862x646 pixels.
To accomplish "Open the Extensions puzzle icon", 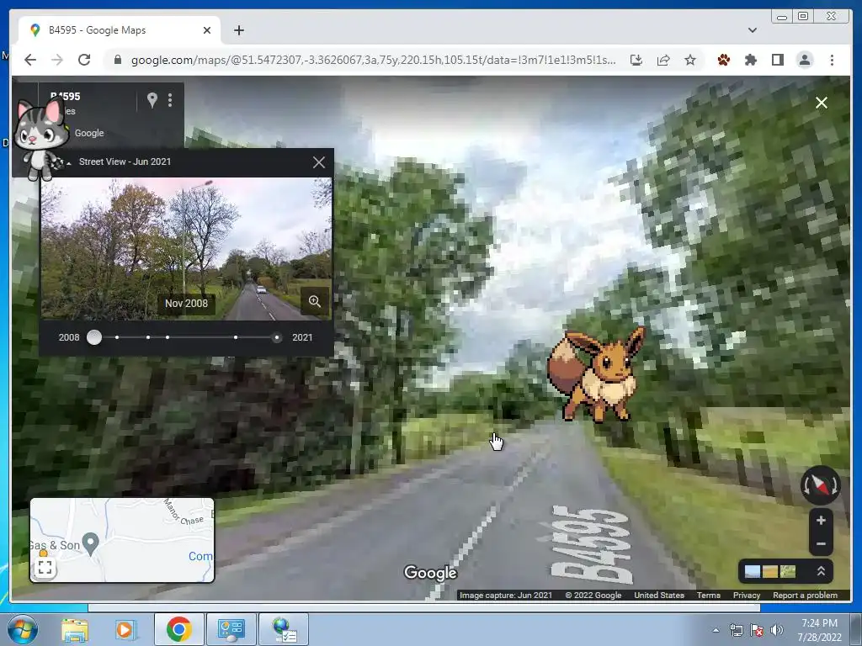I will pyautogui.click(x=750, y=60).
